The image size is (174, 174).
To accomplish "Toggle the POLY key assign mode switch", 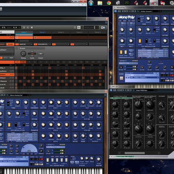I will point(66,160).
